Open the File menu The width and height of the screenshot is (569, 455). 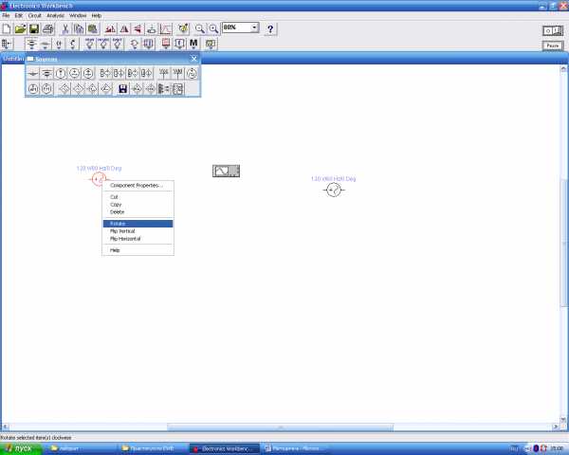coord(6,15)
